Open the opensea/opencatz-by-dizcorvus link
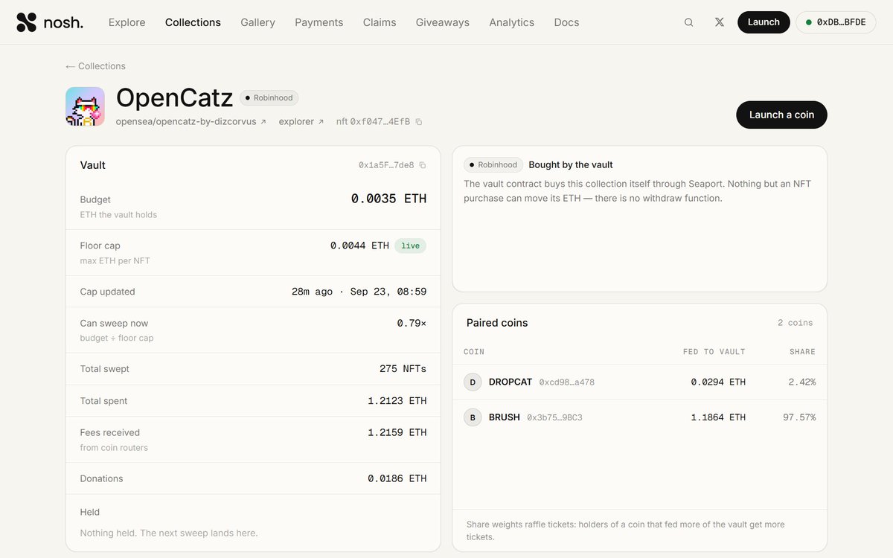The width and height of the screenshot is (893, 558). point(191,121)
